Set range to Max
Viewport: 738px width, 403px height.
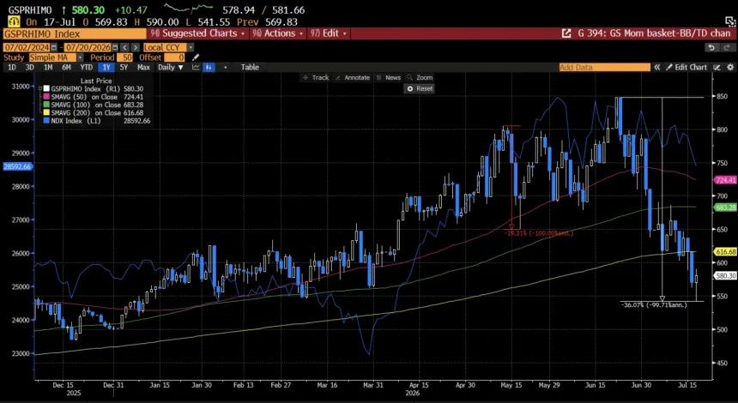pos(143,67)
